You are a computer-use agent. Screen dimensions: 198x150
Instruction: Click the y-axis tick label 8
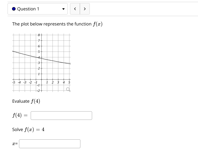point(39,35)
